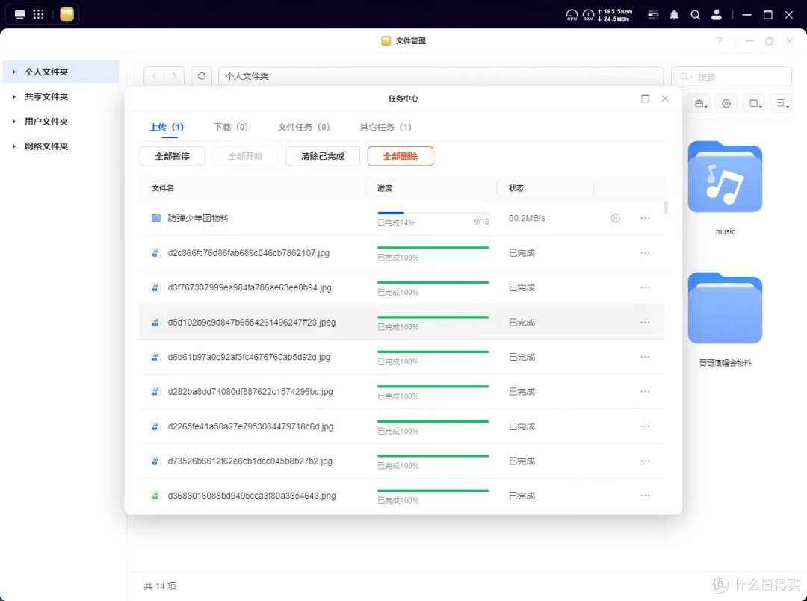The image size is (807, 601).
Task: Expand the 用户文件夹 tree node
Action: point(14,122)
